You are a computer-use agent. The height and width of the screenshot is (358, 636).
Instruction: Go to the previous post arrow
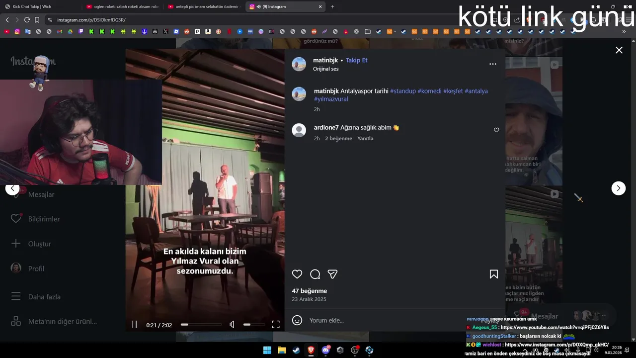point(12,188)
